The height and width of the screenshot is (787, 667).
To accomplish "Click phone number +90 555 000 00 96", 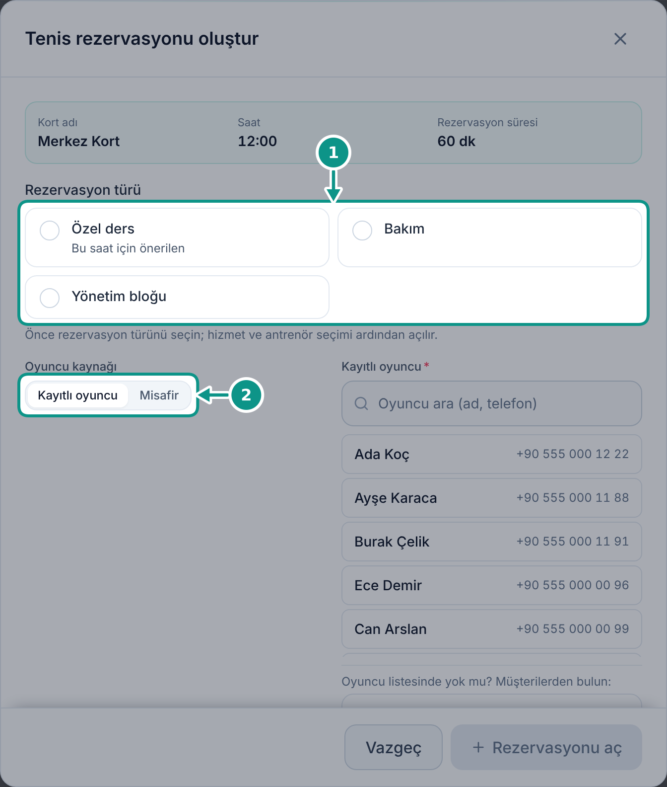I will click(573, 585).
